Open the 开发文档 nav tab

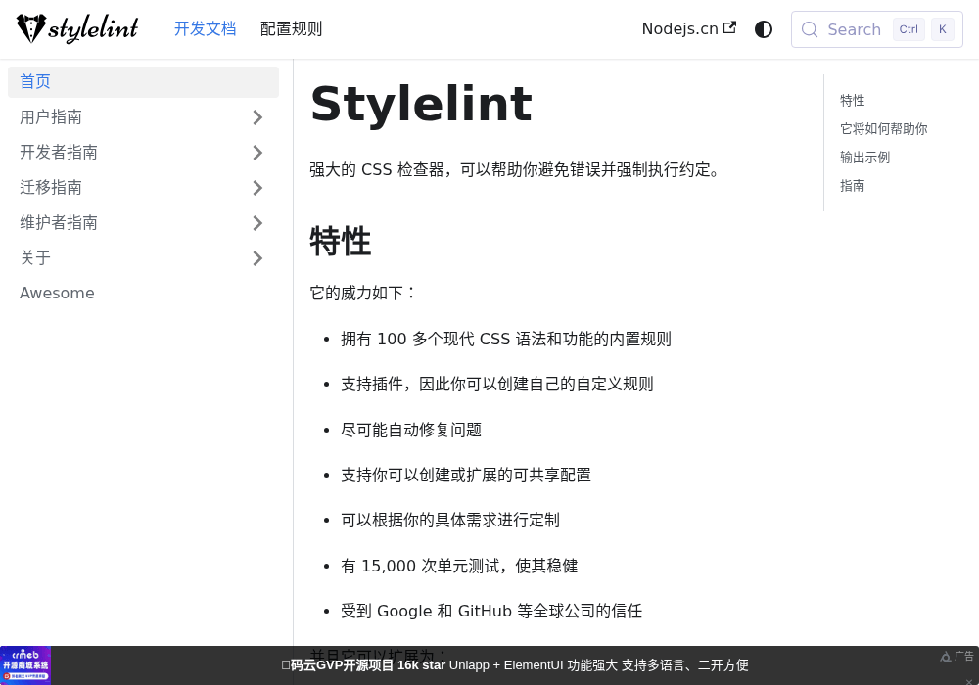205,28
